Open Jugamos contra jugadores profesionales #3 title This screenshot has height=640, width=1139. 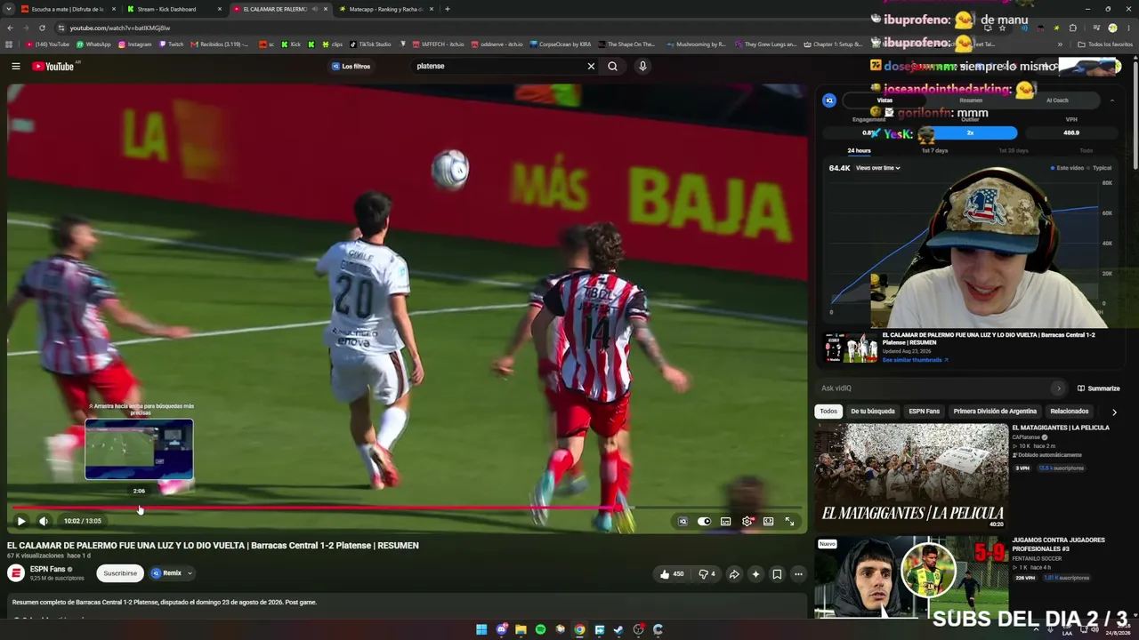1058,544
